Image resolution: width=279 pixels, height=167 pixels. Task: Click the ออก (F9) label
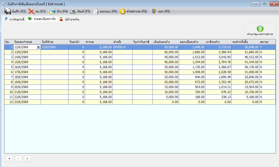coord(164,11)
